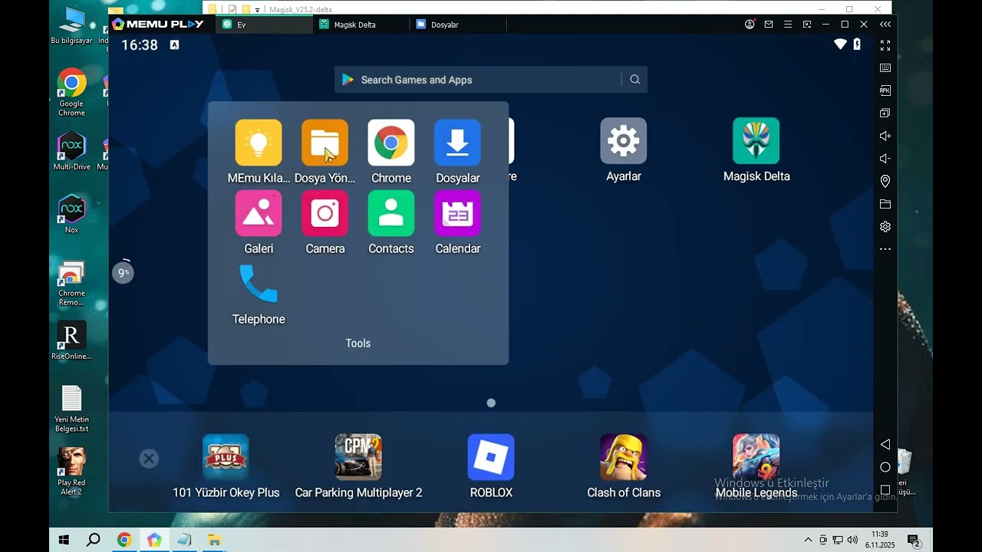The height and width of the screenshot is (552, 982).
Task: Open Yeni Metin Belgesi.txt file
Action: click(x=71, y=409)
